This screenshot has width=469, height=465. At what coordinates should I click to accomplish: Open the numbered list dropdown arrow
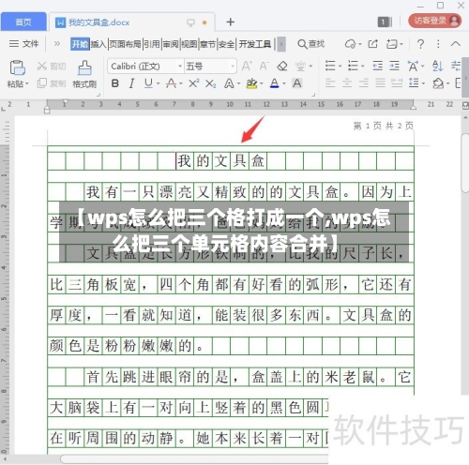363,67
